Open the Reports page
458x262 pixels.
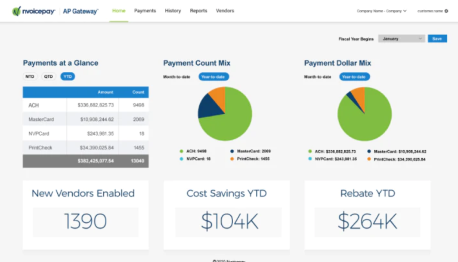point(198,11)
